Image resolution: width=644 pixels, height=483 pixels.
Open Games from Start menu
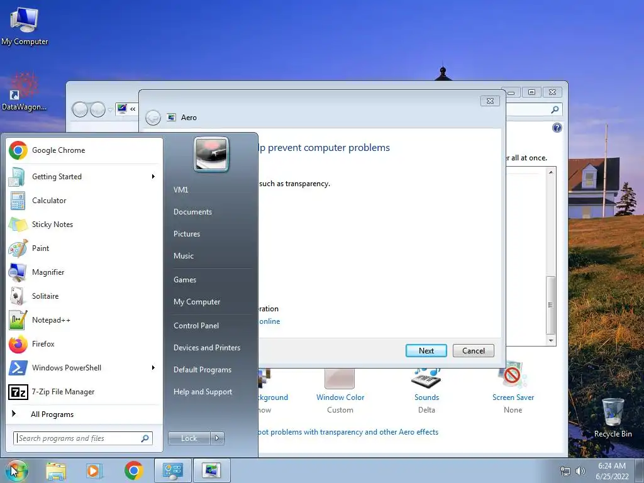(x=185, y=280)
